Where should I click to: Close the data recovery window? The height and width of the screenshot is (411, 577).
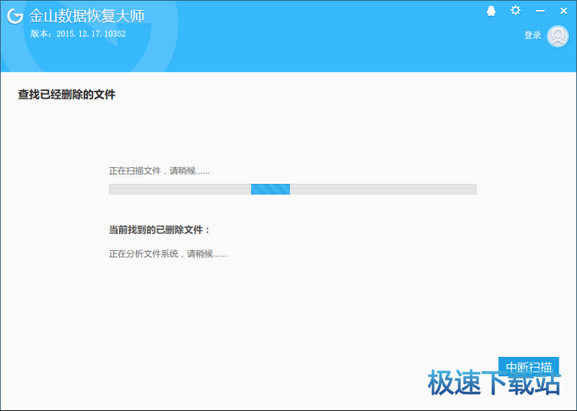[x=563, y=11]
